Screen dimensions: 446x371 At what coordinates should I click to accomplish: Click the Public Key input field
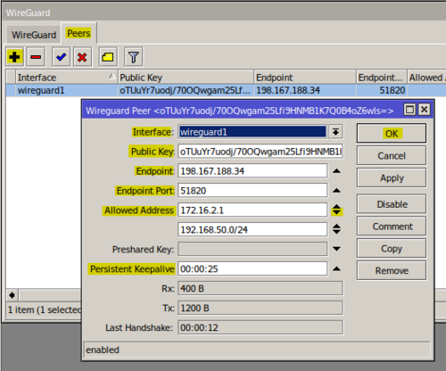(260, 152)
